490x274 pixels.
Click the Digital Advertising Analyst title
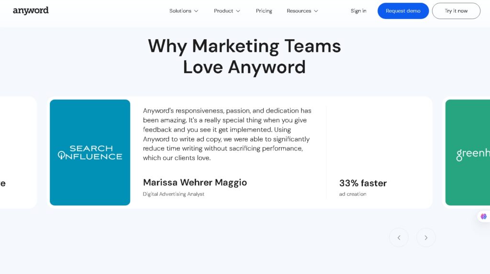click(x=173, y=194)
